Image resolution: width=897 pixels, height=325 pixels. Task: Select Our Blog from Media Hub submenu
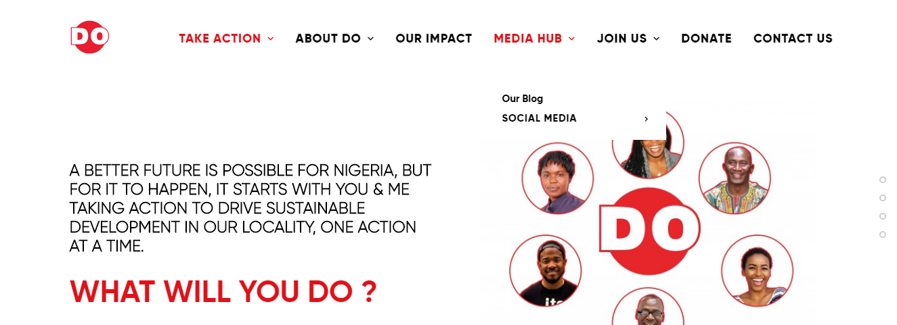[x=522, y=99]
